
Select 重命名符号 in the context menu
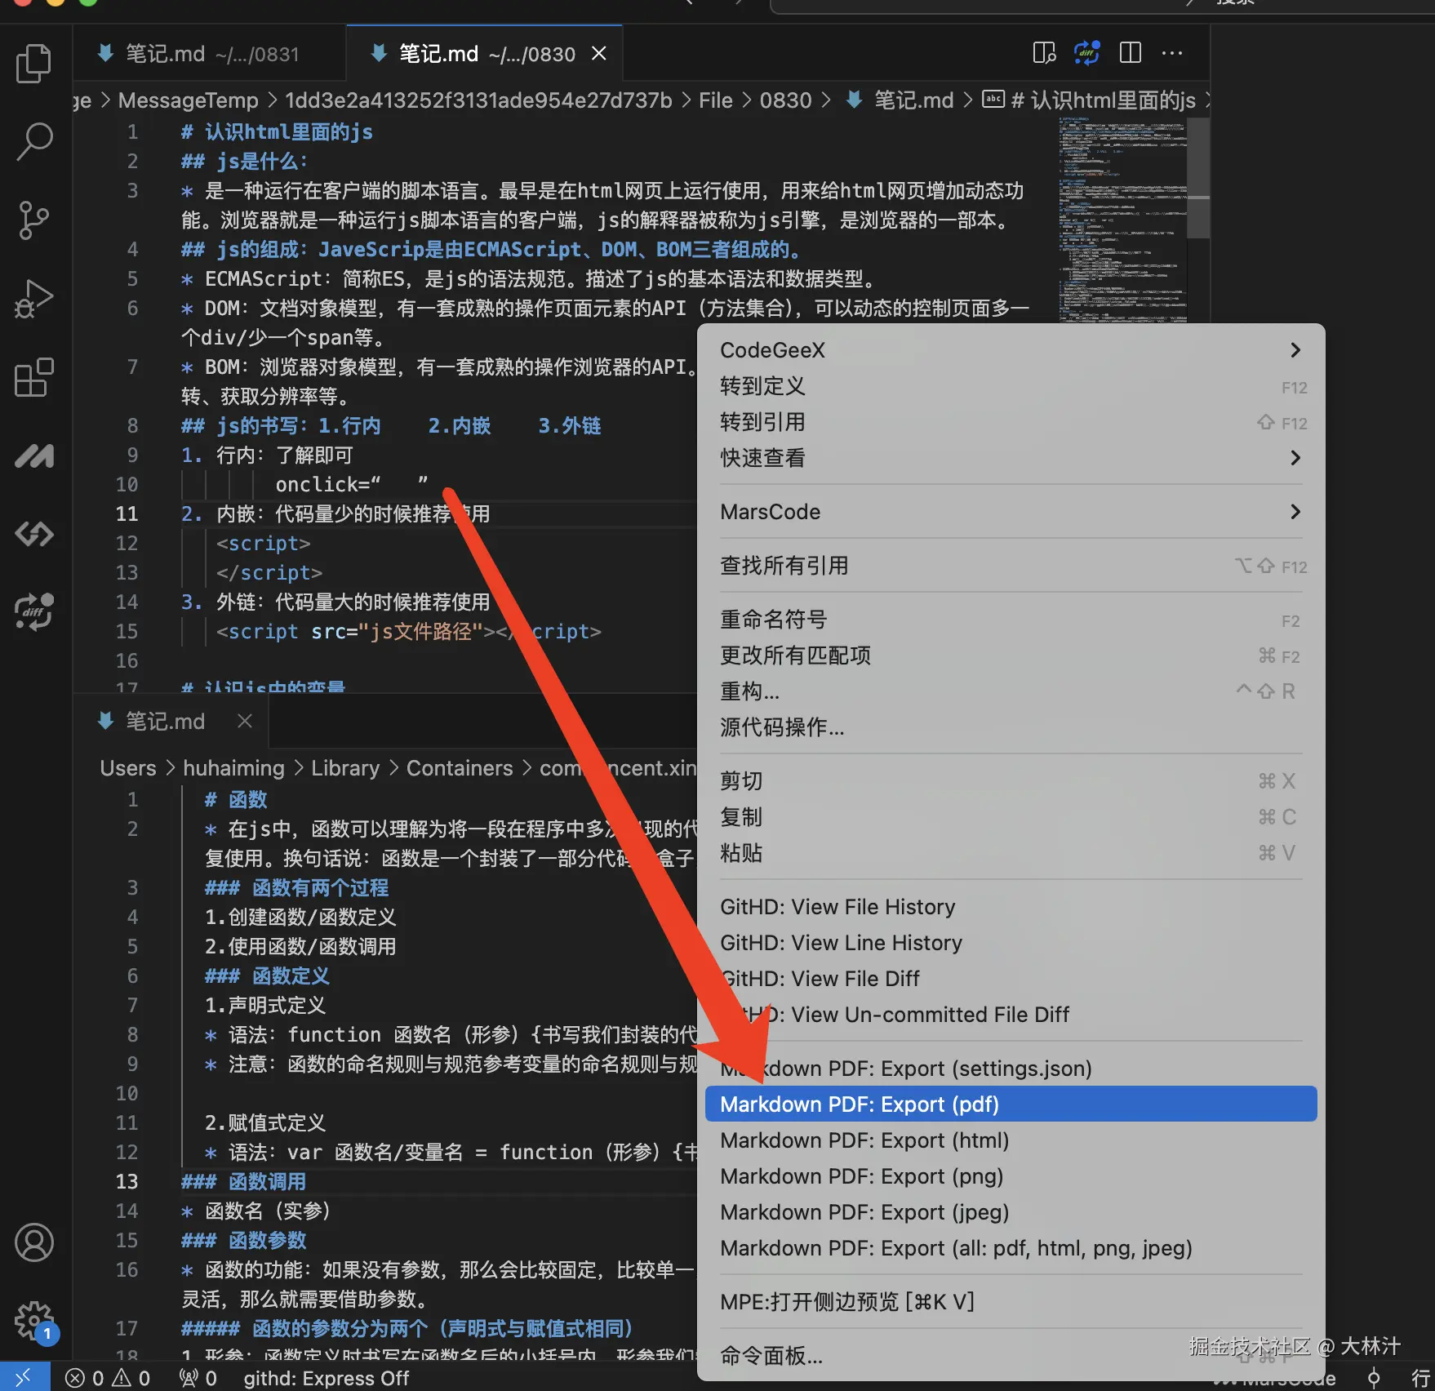(x=1011, y=620)
